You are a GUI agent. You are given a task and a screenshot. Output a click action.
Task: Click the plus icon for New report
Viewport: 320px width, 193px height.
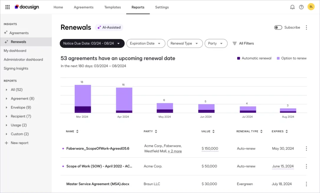[x=6, y=143]
